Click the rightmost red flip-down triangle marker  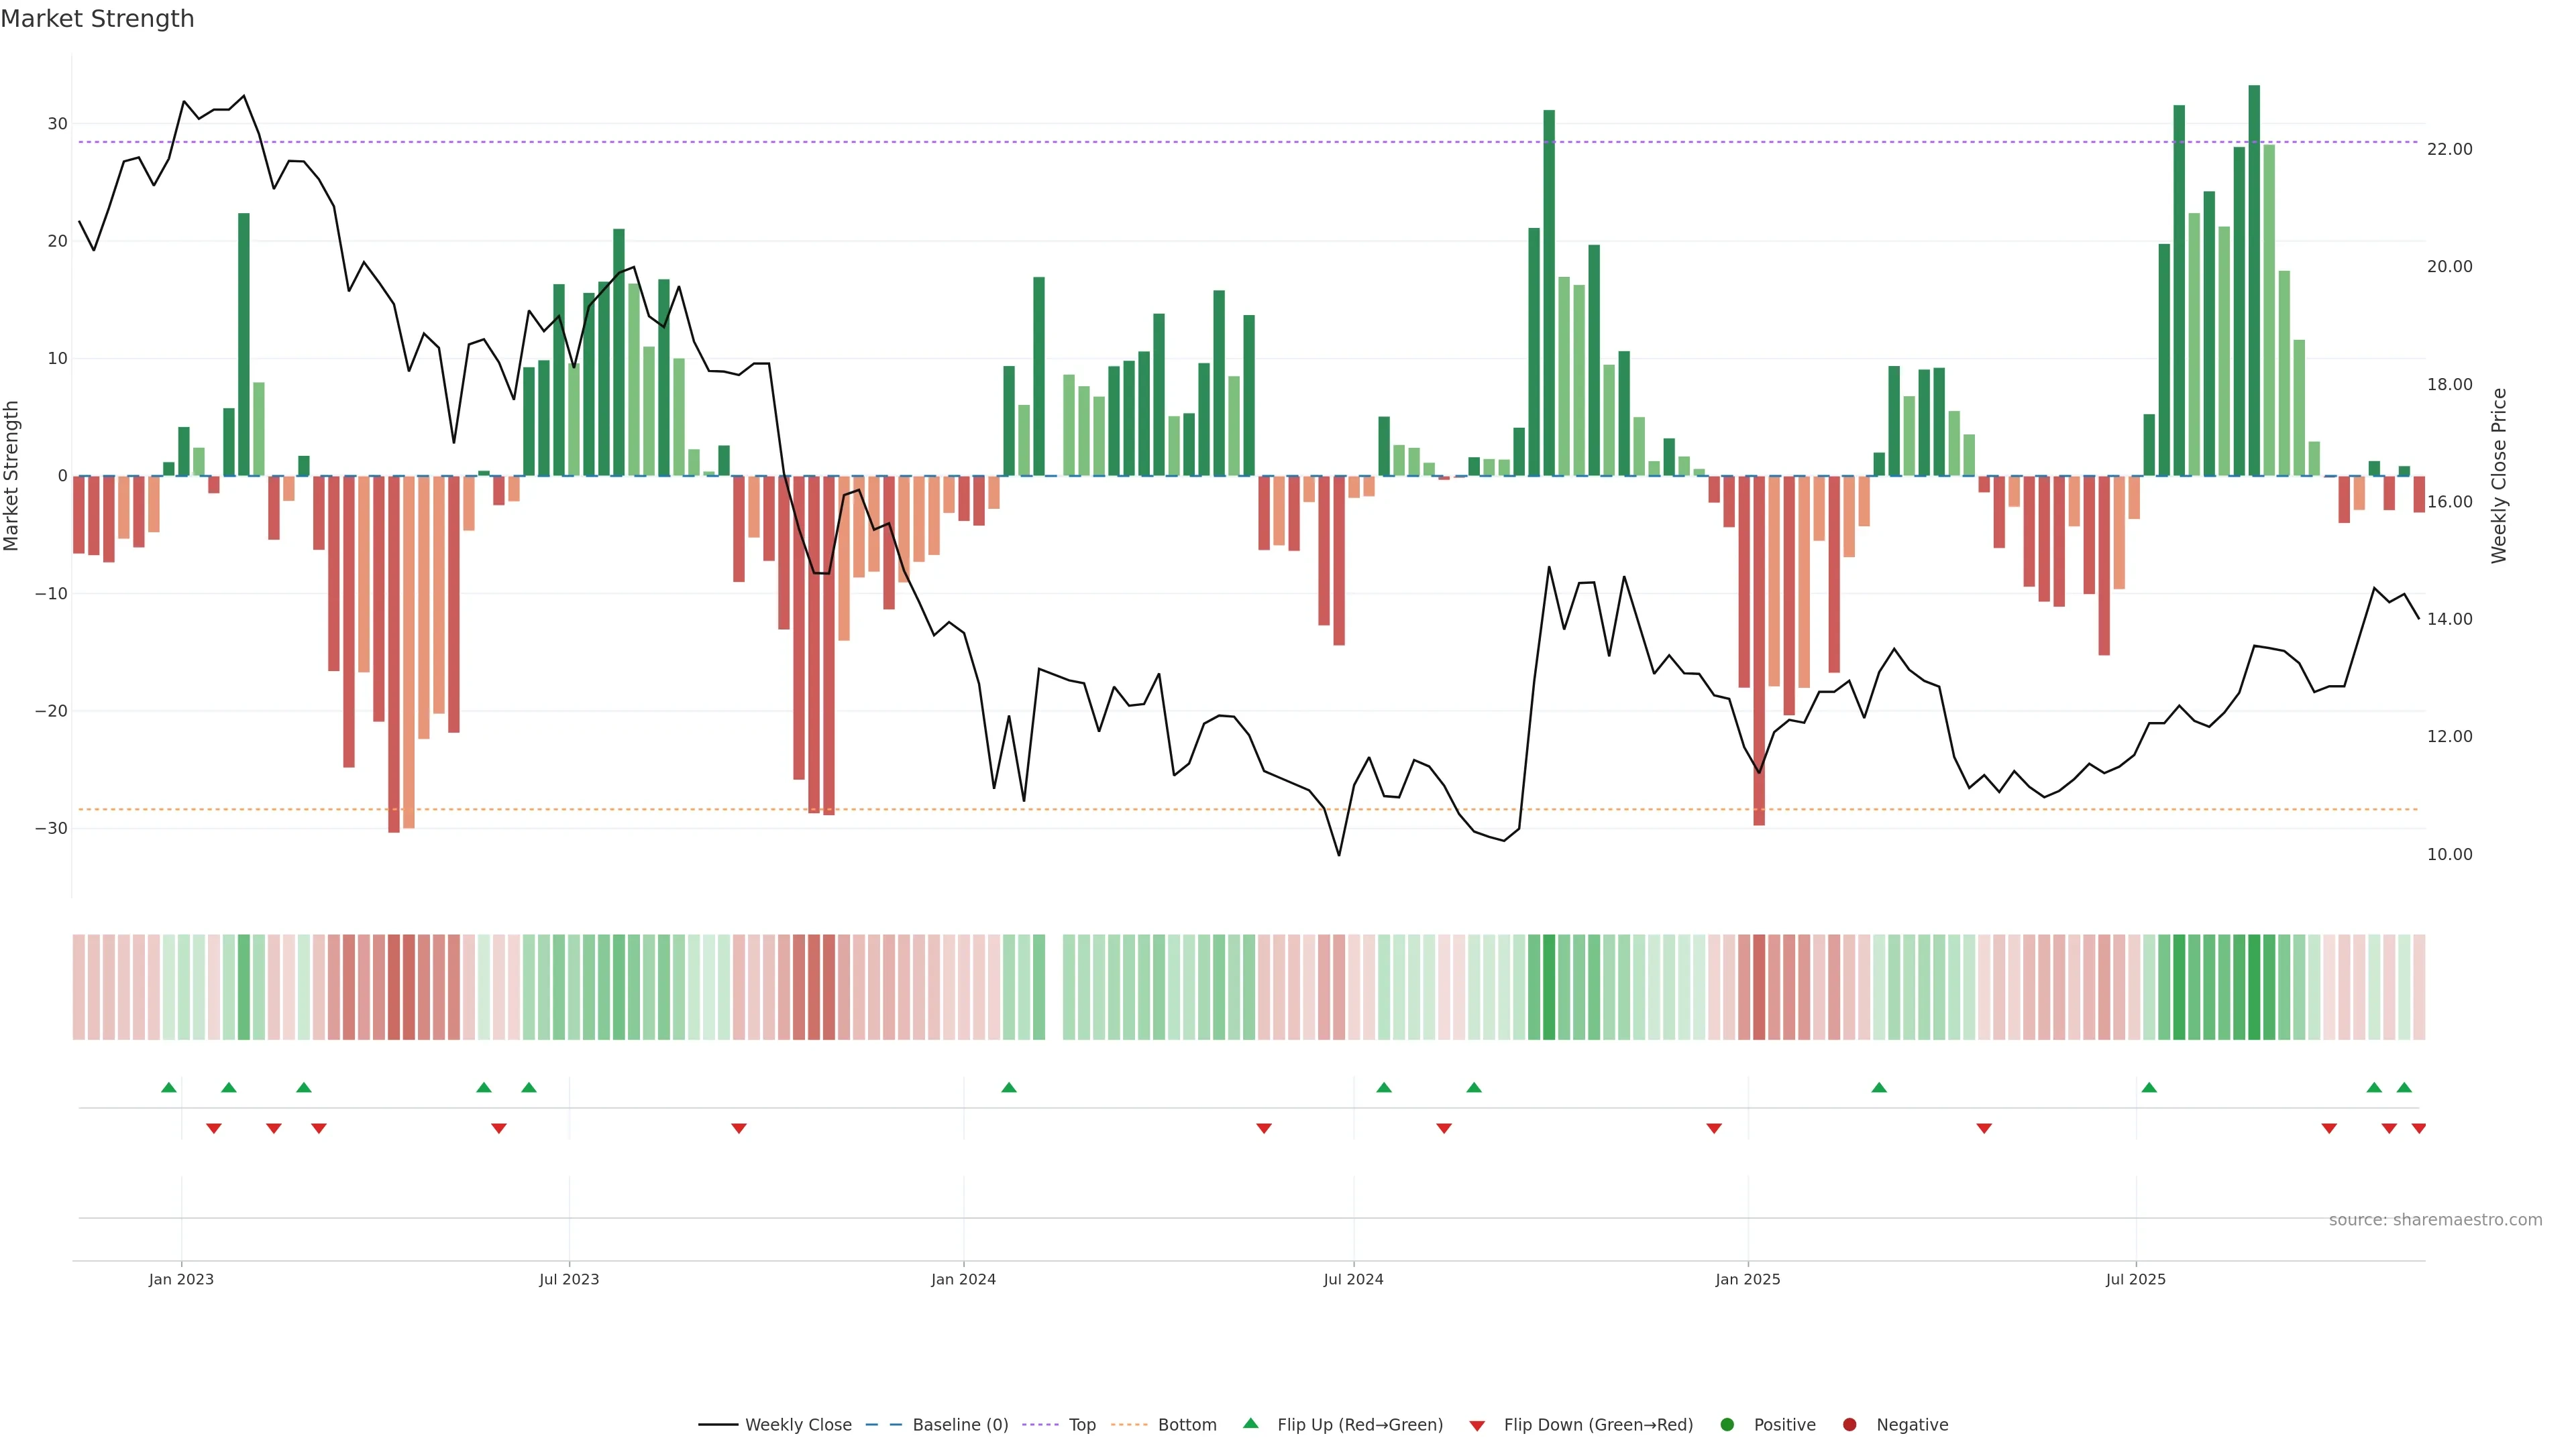[2419, 1128]
